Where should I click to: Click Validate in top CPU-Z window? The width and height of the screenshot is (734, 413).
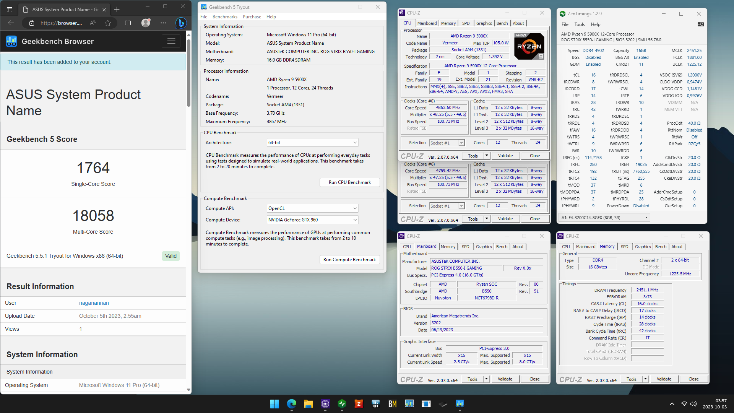click(x=505, y=156)
